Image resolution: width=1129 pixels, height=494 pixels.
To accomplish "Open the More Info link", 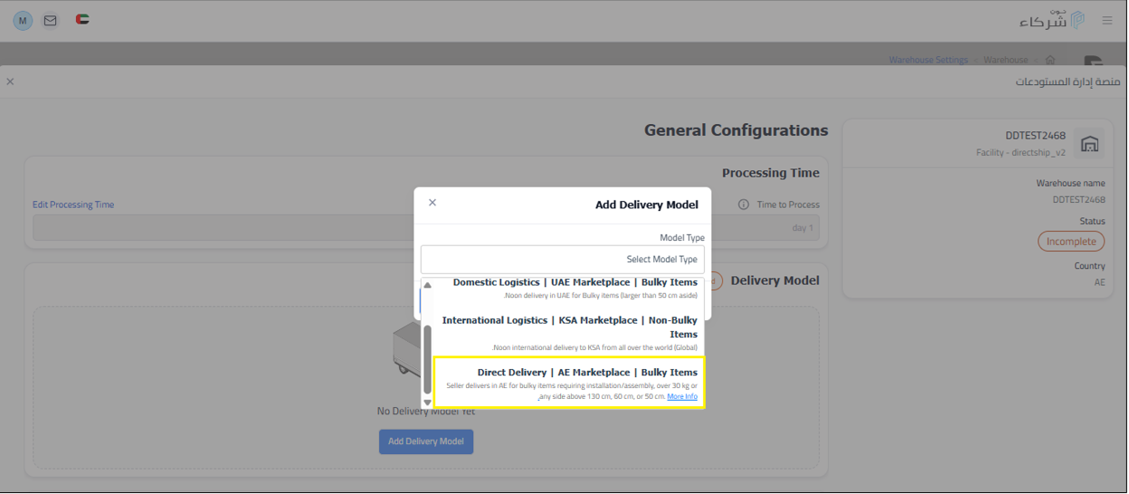I will click(x=682, y=396).
